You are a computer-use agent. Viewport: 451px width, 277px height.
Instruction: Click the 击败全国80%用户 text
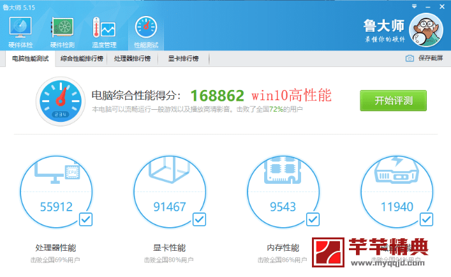(x=169, y=260)
